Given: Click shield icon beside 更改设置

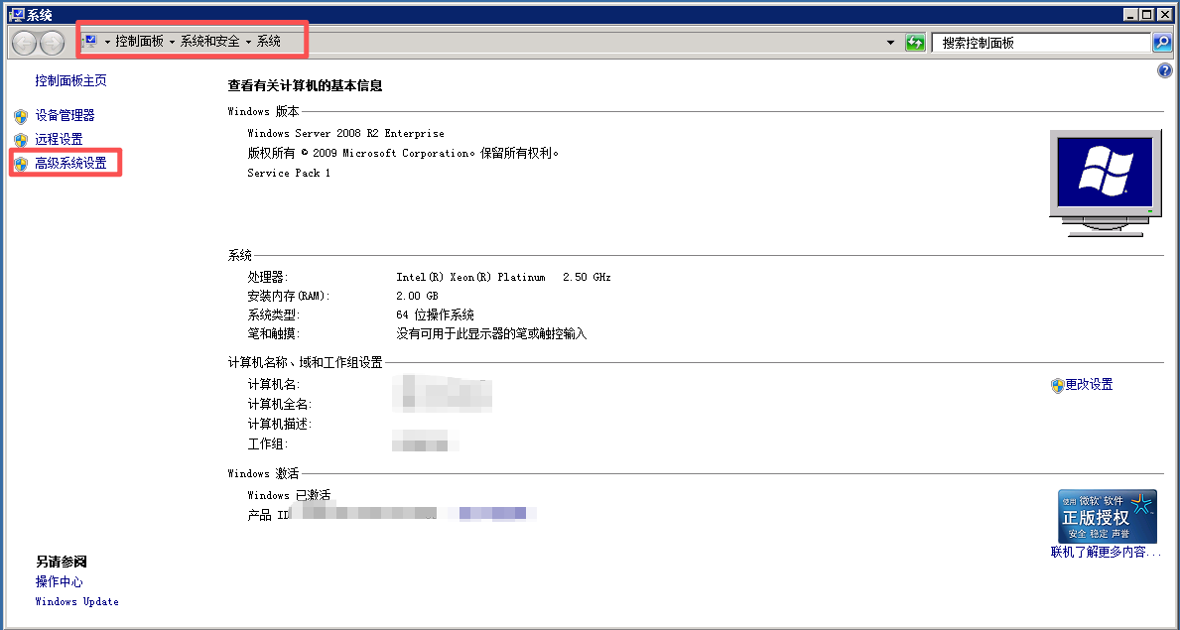Looking at the screenshot, I should point(1057,385).
